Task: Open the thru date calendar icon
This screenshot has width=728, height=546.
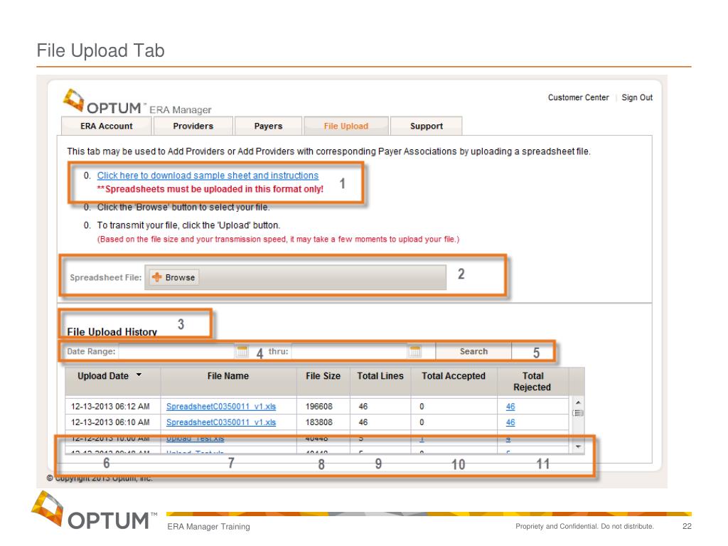Action: tap(415, 351)
